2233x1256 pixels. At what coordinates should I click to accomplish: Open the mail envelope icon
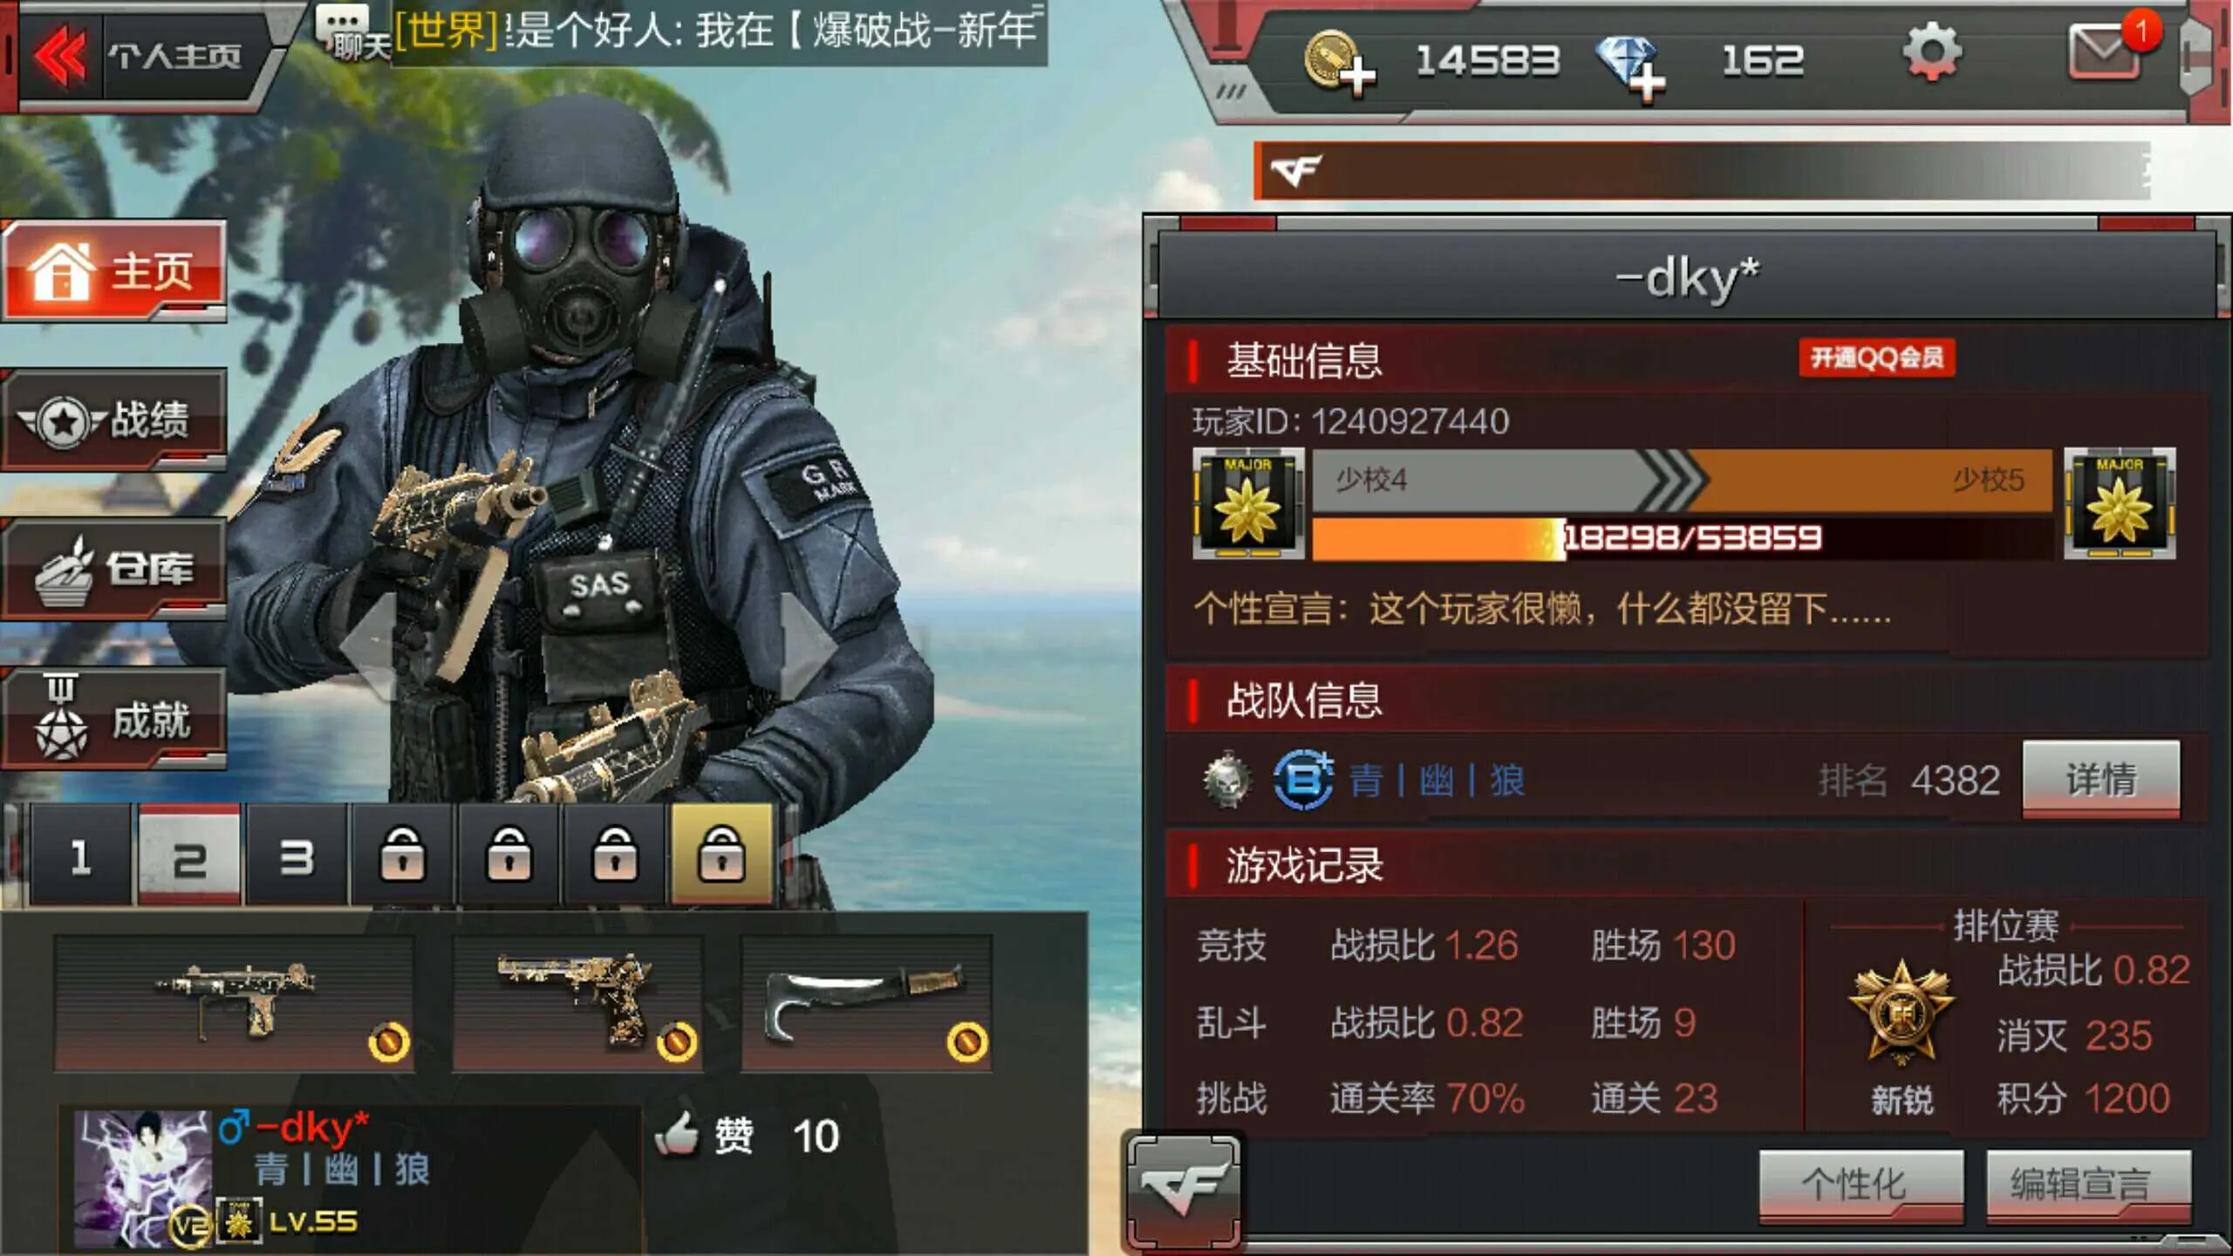pos(2104,51)
